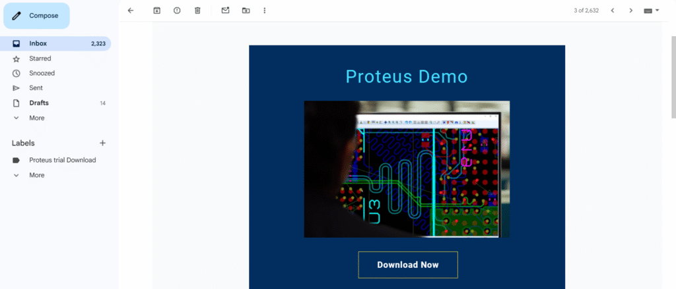Click the tag icon beside Proteus label
This screenshot has height=289, width=676.
[17, 160]
